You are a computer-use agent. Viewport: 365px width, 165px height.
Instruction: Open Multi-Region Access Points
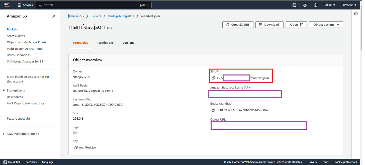click(x=25, y=49)
